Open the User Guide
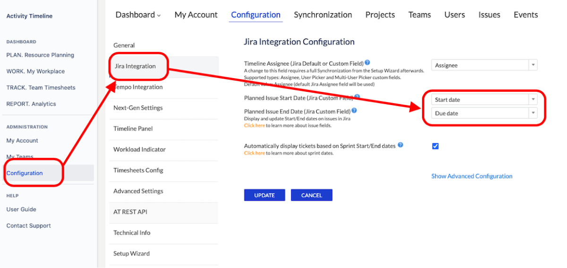 (21, 210)
